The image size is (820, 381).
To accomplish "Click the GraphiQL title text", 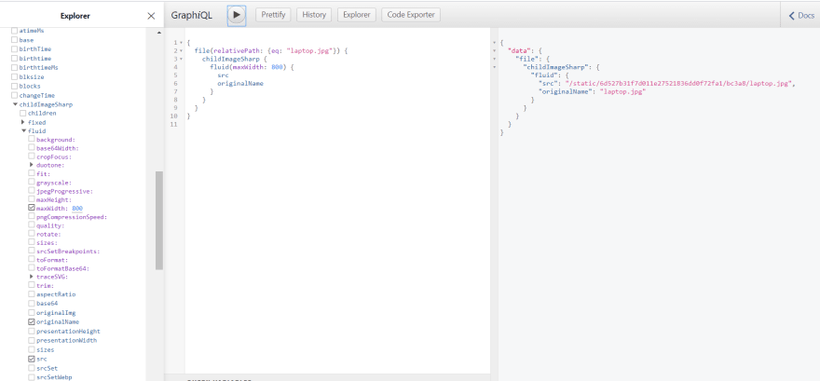I will (x=192, y=16).
